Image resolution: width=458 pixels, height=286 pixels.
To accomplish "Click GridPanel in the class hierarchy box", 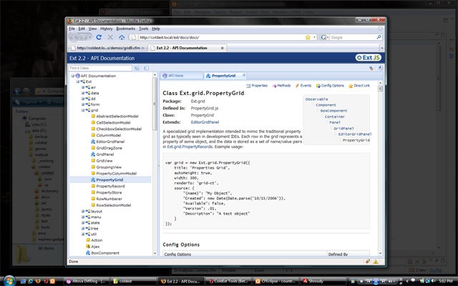I will 343,129.
